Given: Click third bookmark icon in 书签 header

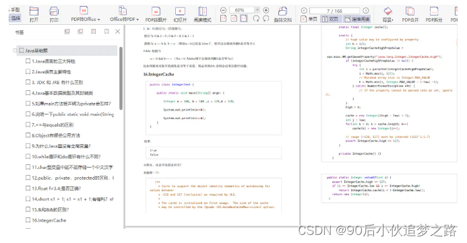Looking at the screenshot, I should tap(94, 32).
